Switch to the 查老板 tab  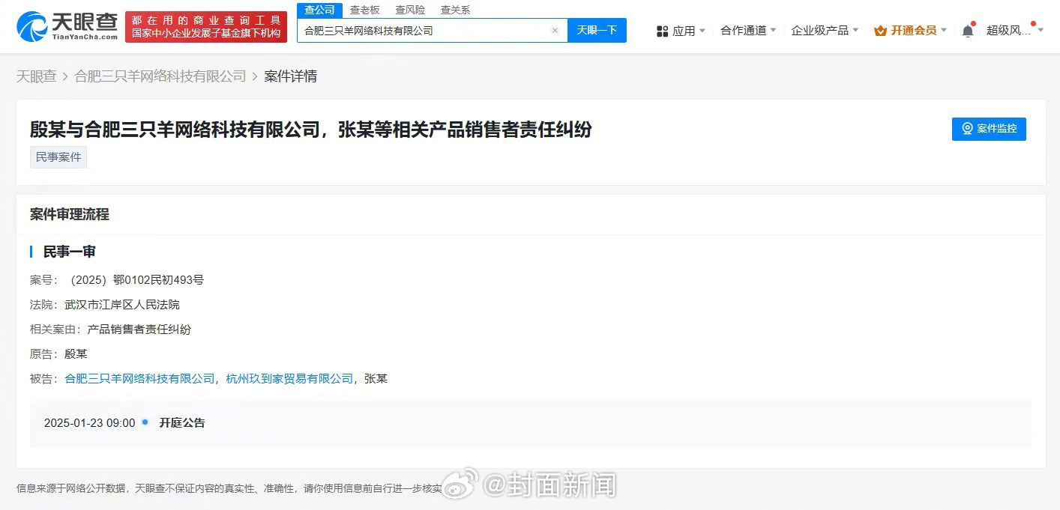point(365,10)
